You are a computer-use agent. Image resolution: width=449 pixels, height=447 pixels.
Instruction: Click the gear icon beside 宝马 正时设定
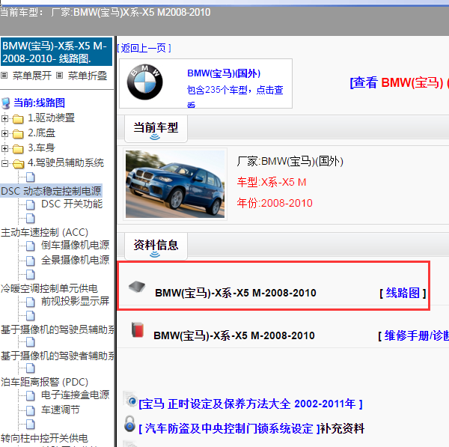(x=131, y=399)
